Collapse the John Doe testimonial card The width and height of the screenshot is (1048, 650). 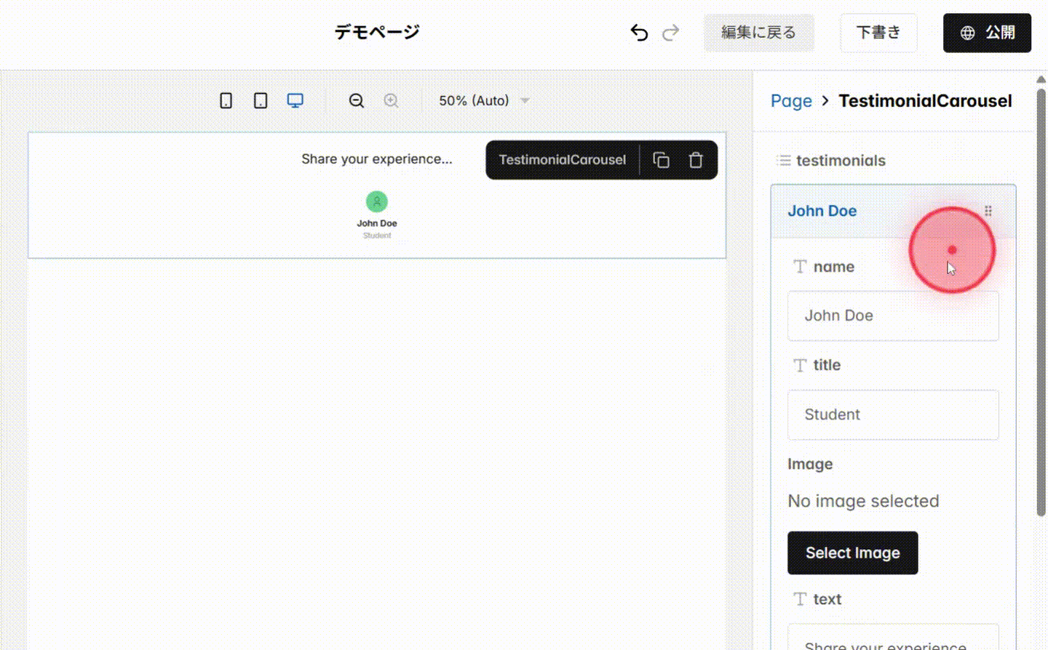click(x=822, y=211)
